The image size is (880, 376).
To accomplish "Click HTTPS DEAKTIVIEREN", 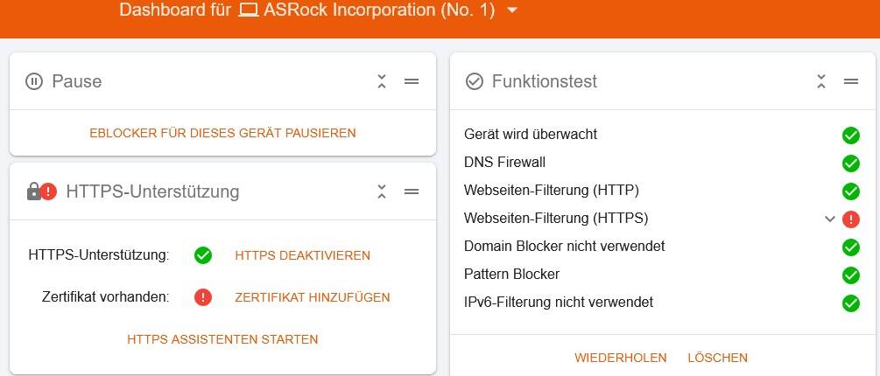I will pos(302,255).
